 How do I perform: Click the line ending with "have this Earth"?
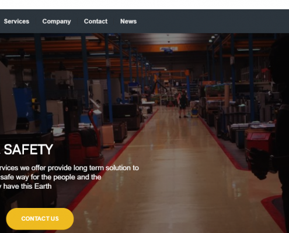coord(26,186)
